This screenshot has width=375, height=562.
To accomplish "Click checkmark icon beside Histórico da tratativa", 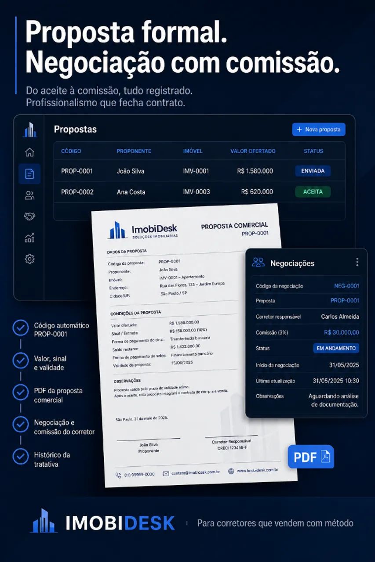I will pyautogui.click(x=20, y=457).
